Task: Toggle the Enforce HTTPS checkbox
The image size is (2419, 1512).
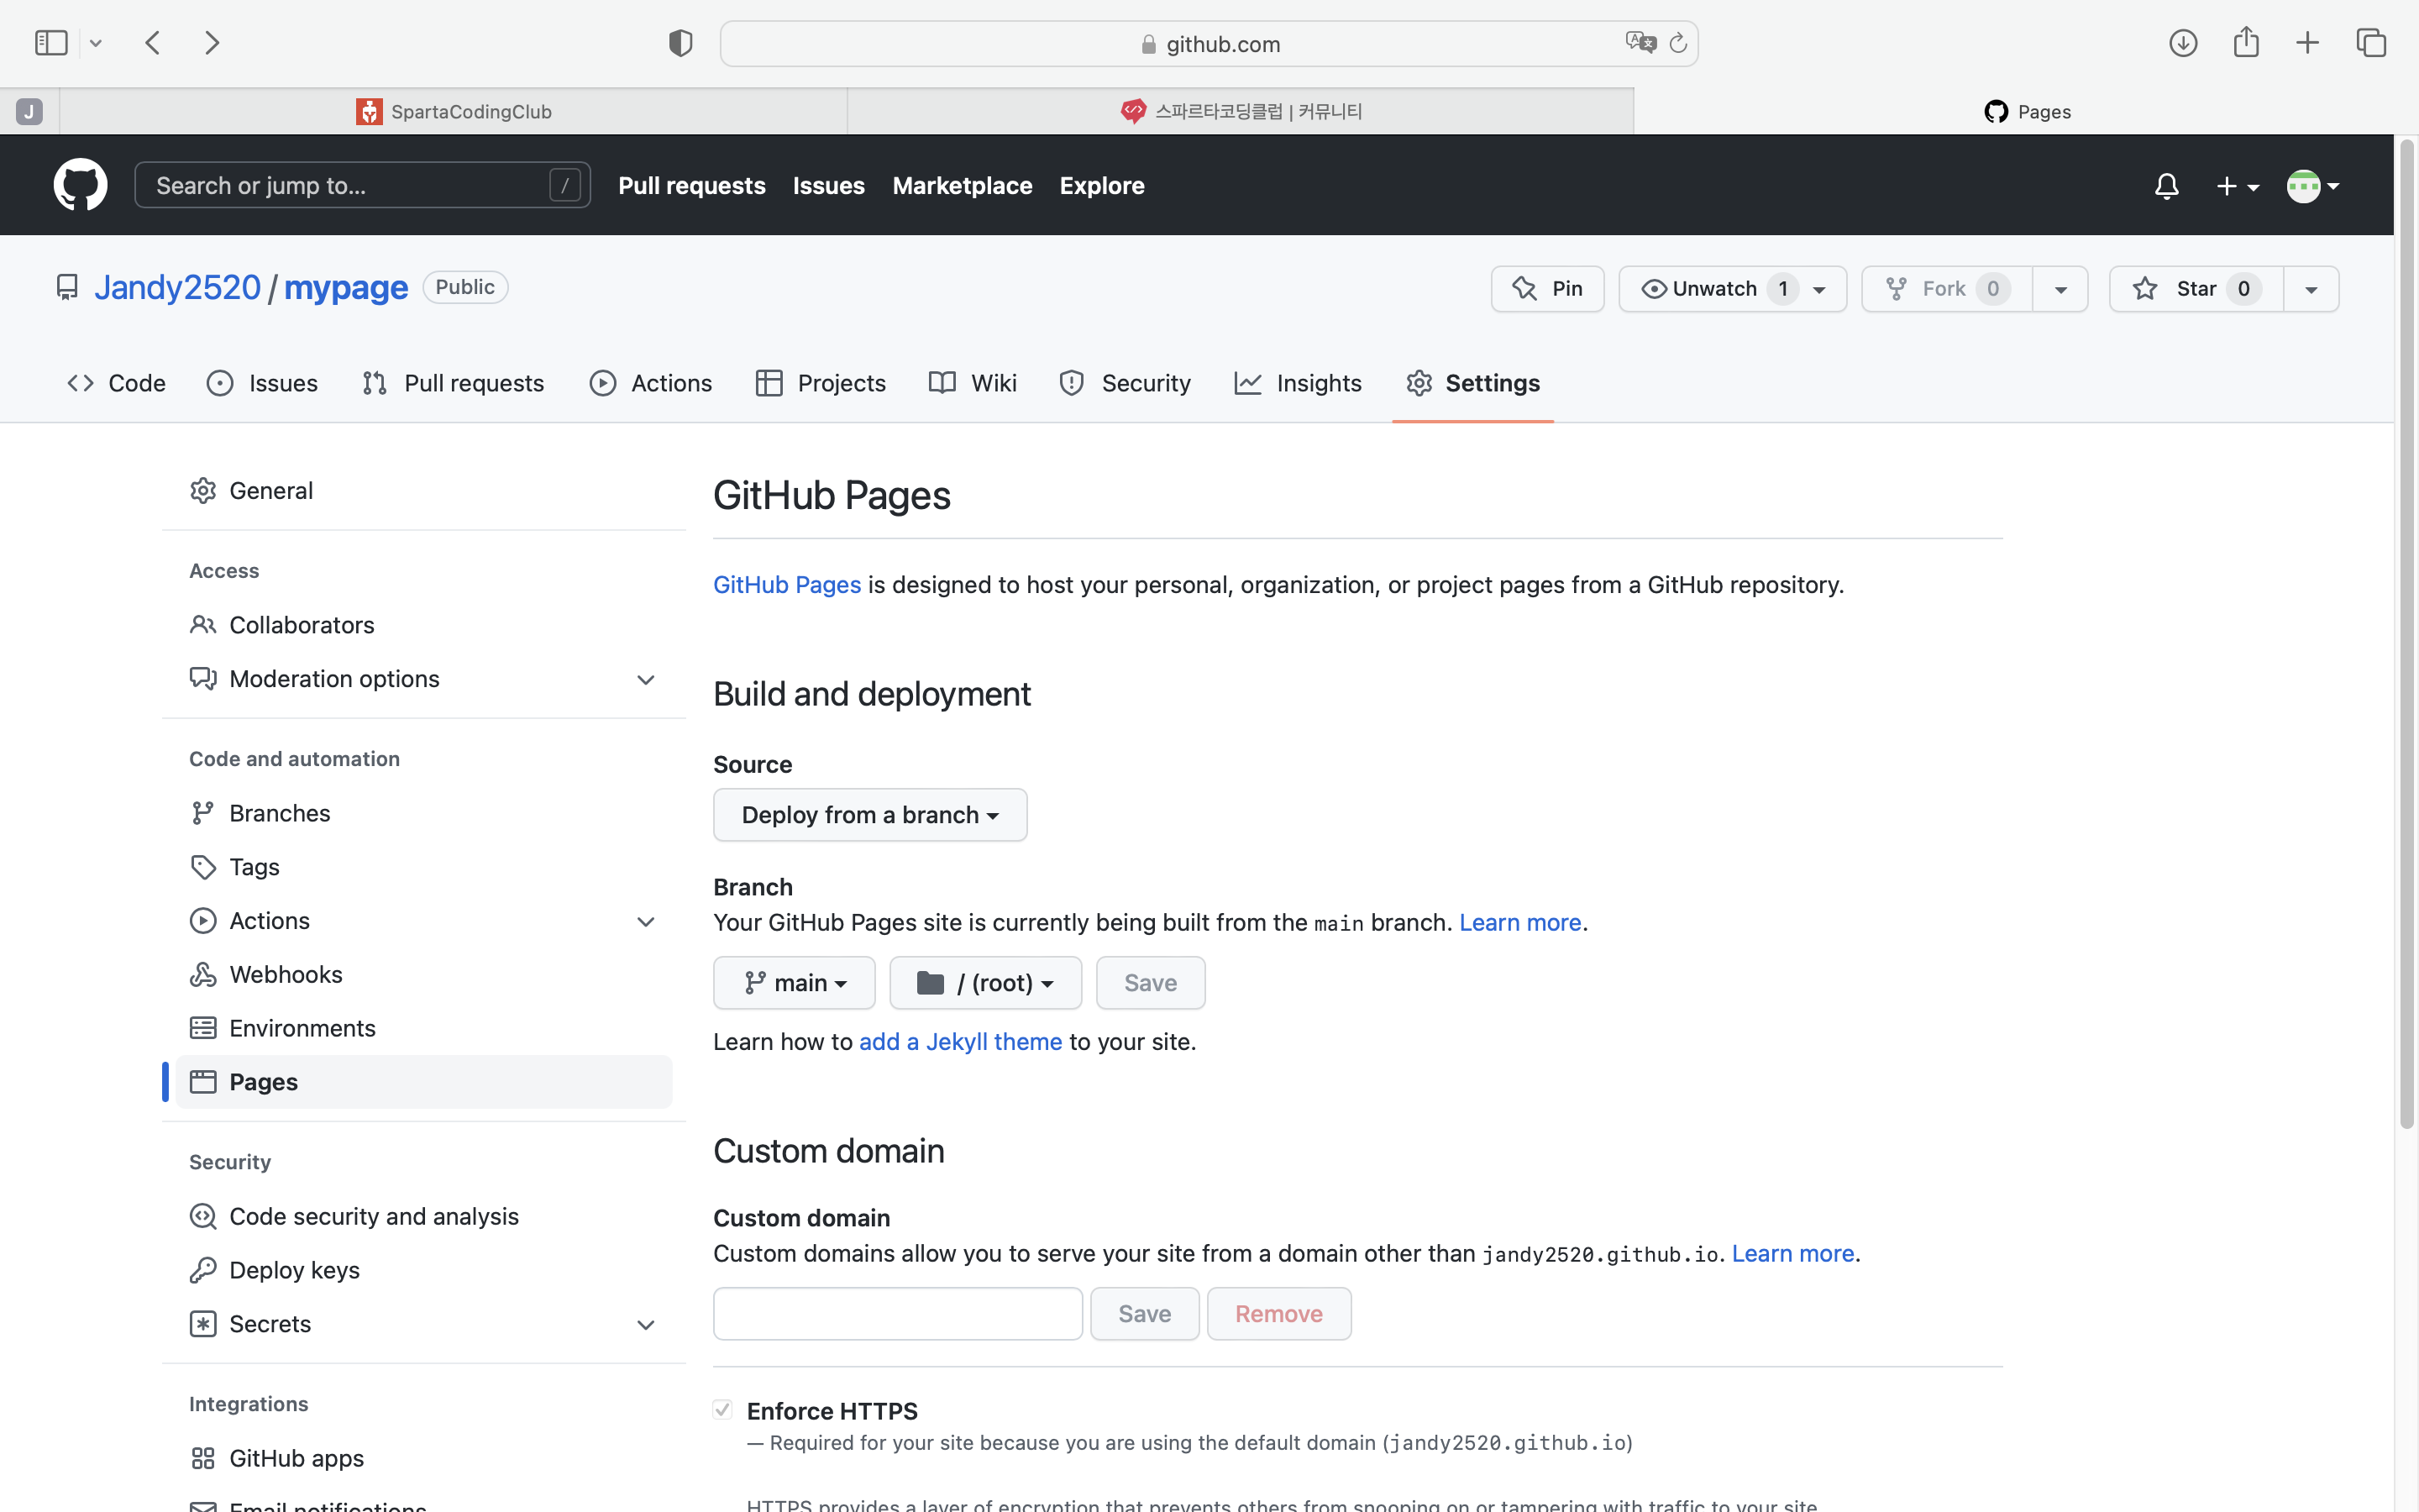Action: coord(722,1410)
